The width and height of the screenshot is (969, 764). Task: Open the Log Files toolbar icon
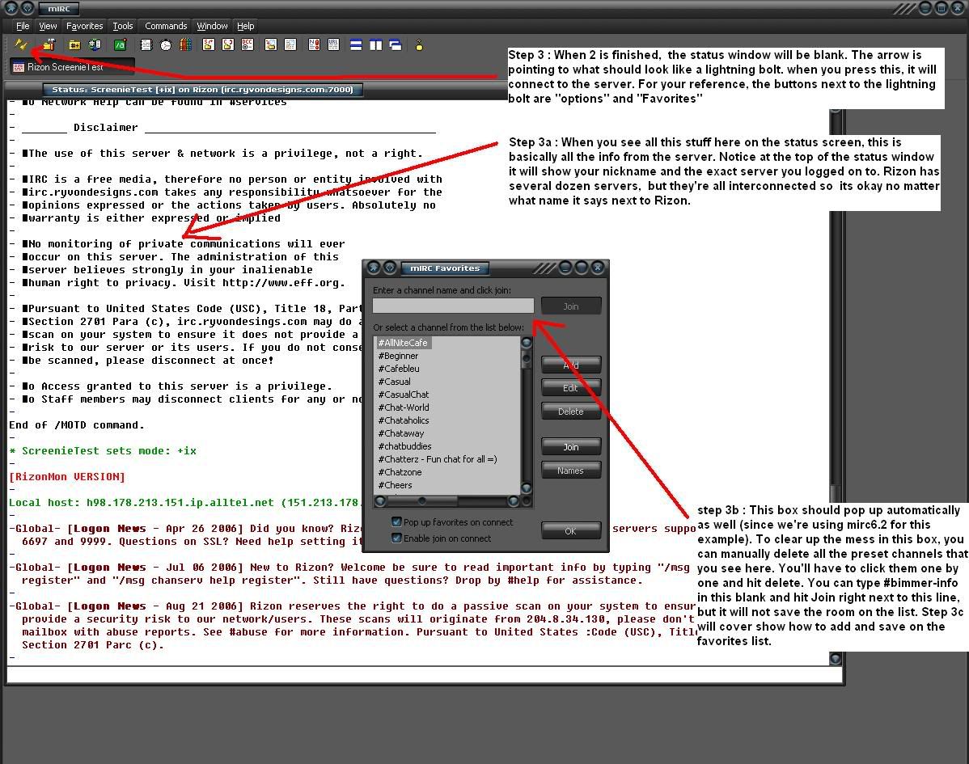(x=290, y=45)
